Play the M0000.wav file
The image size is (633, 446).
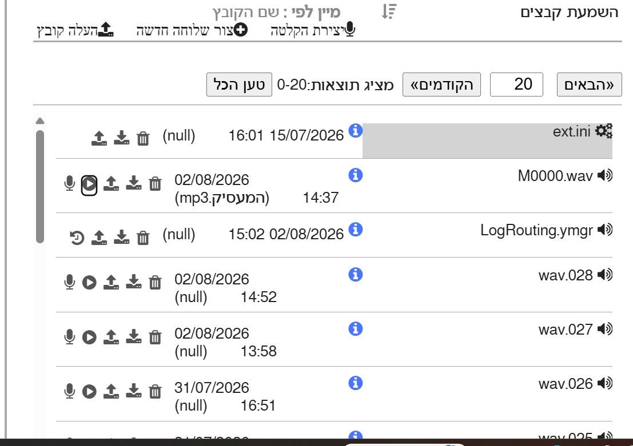pyautogui.click(x=89, y=184)
